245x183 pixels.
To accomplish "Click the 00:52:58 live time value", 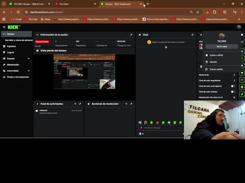I will click(121, 41).
